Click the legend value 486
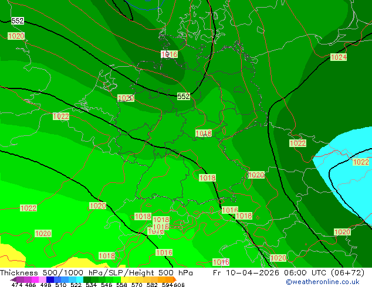 pyautogui.click(x=31, y=285)
